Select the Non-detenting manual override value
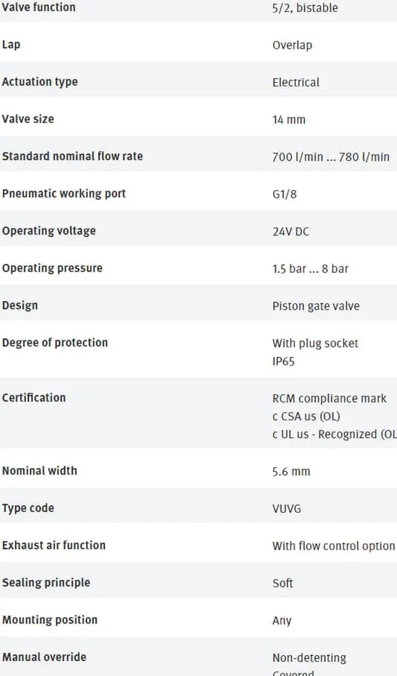 coord(309,658)
